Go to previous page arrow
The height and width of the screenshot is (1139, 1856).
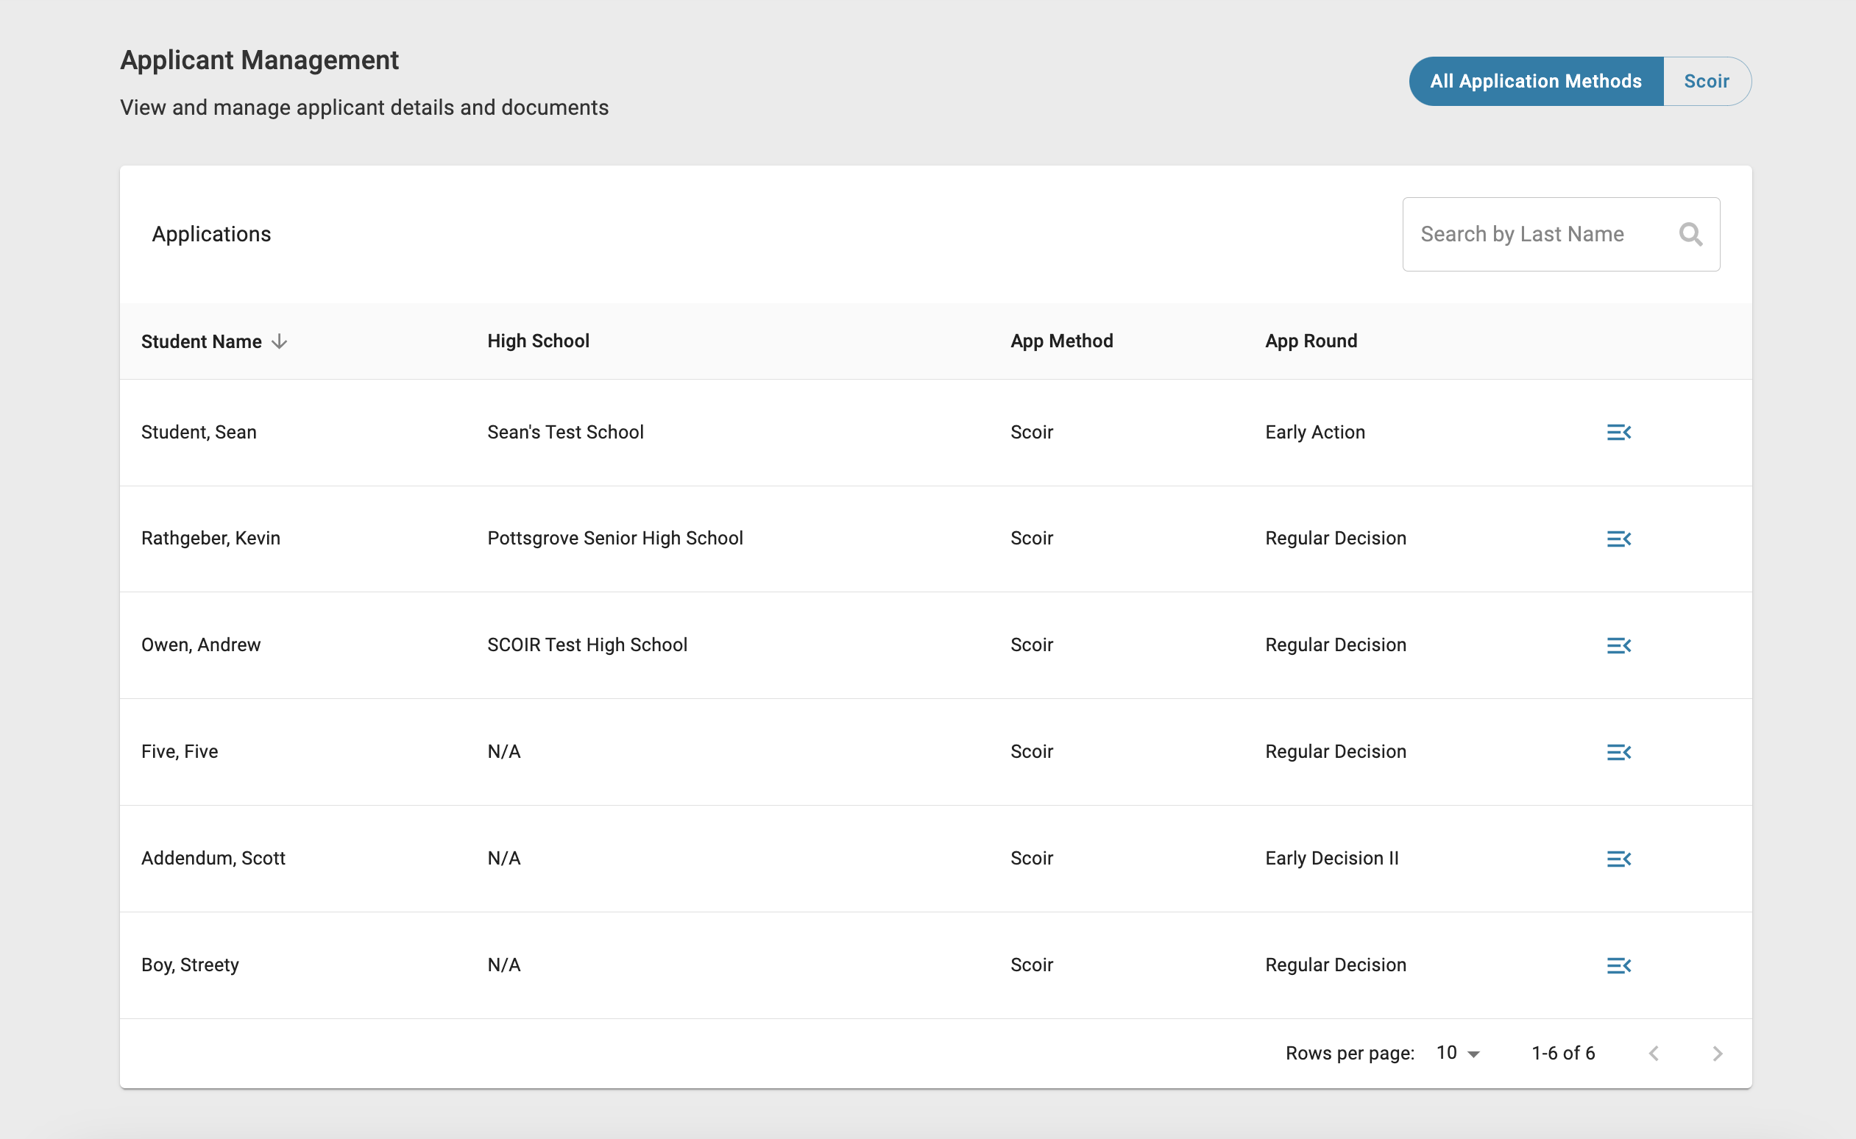1654,1053
